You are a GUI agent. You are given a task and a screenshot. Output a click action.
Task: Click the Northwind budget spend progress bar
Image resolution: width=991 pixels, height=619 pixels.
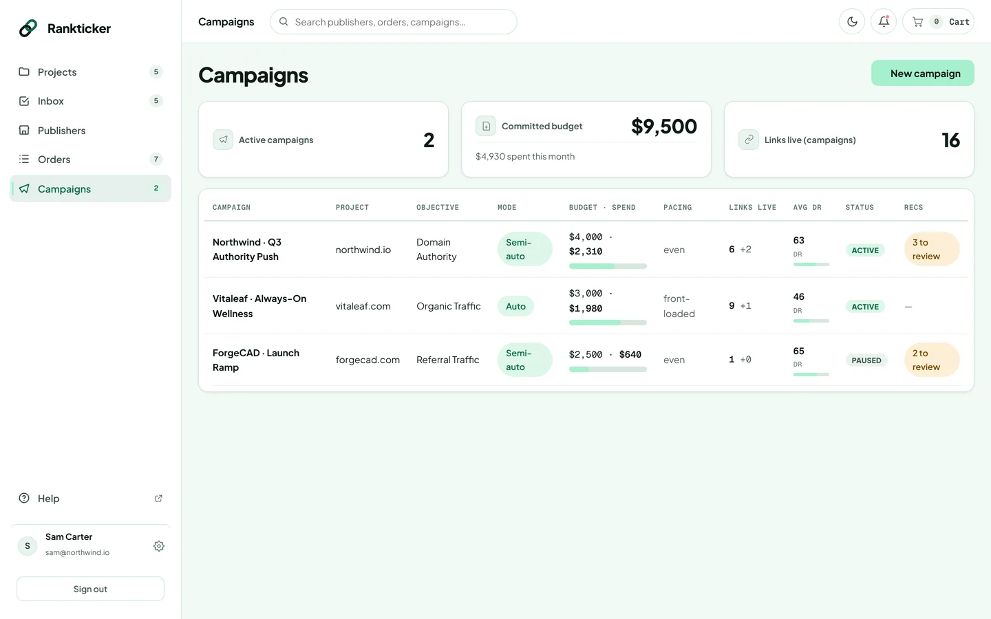608,266
